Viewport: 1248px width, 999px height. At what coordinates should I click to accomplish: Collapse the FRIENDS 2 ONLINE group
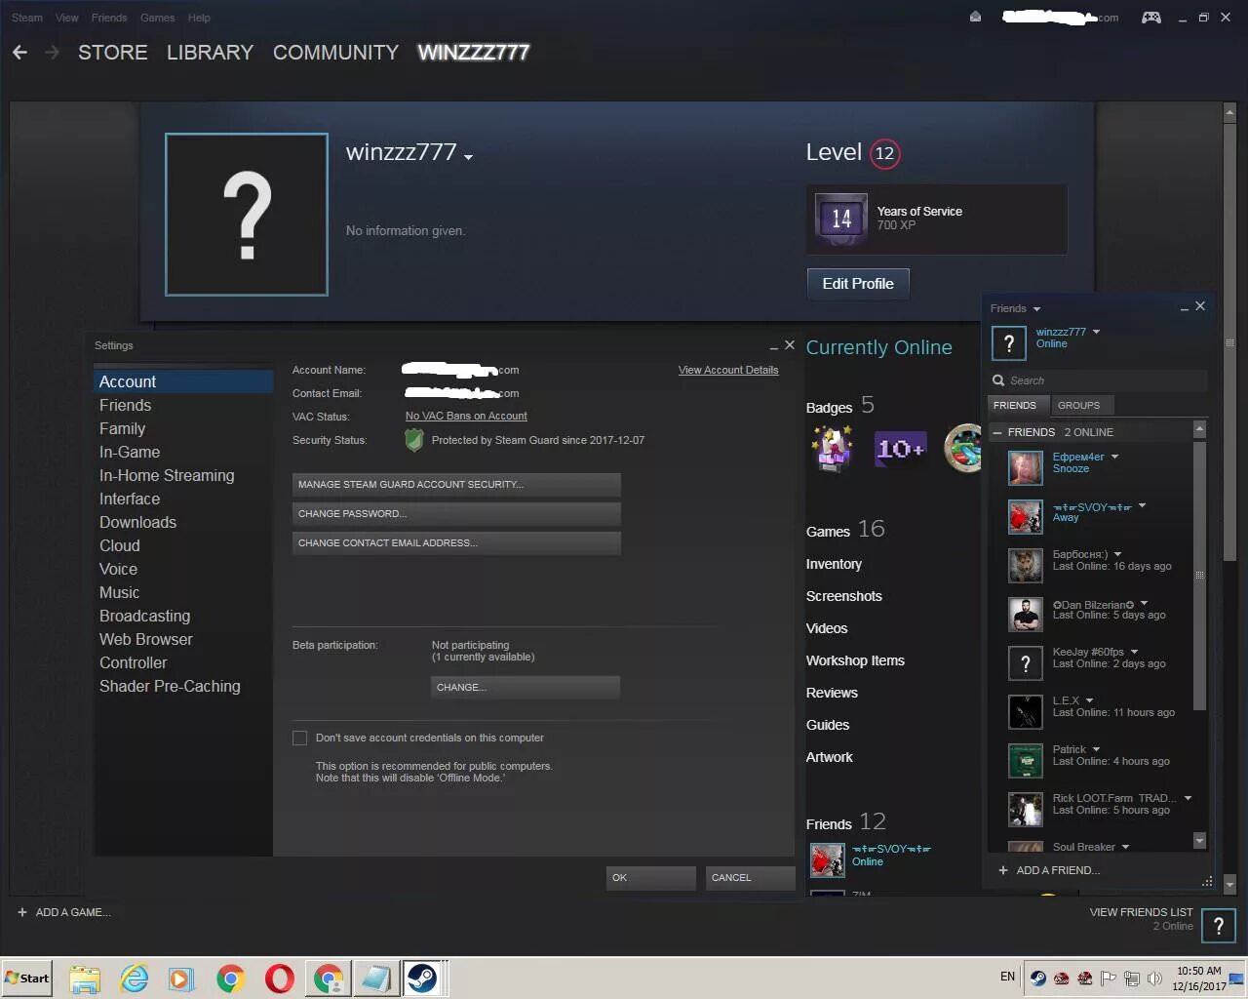[x=997, y=432]
